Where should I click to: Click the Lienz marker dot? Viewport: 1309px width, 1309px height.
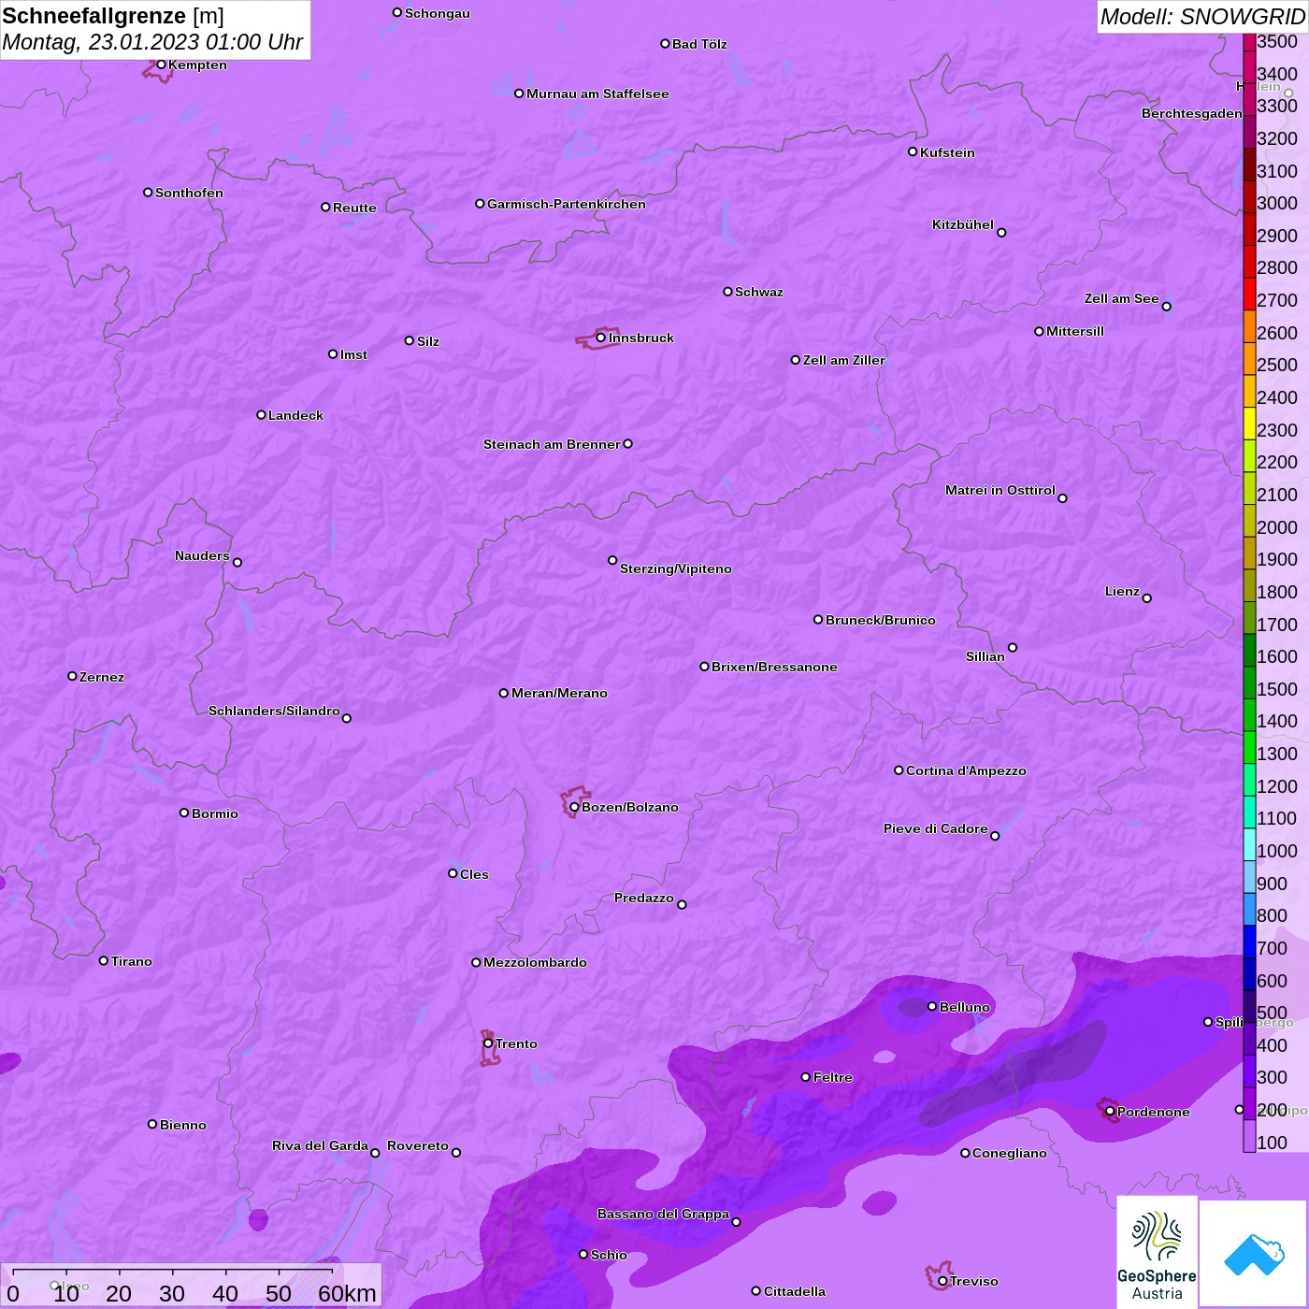coord(1147,598)
